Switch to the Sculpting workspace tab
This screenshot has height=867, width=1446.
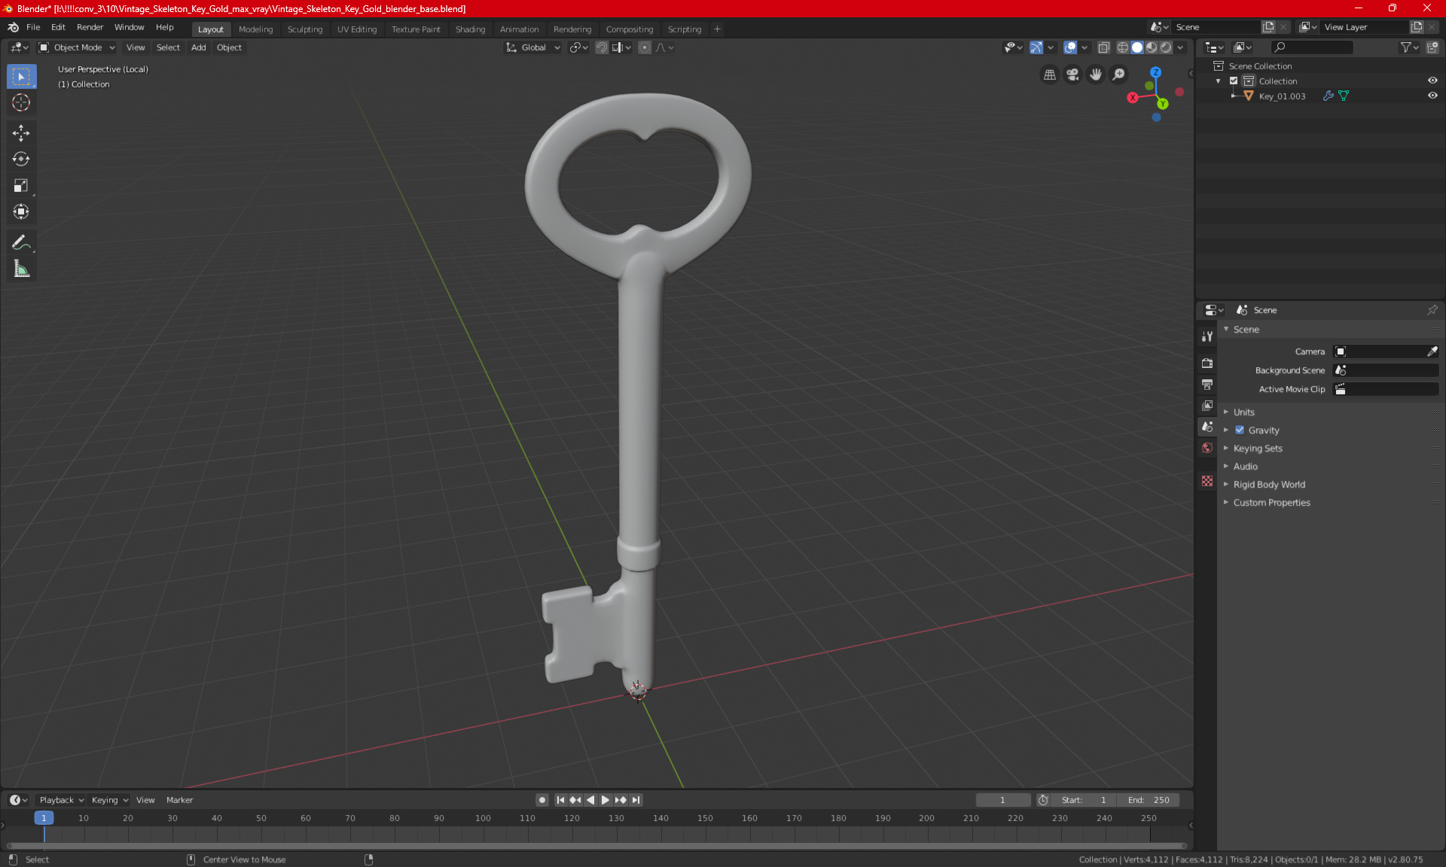pos(304,29)
